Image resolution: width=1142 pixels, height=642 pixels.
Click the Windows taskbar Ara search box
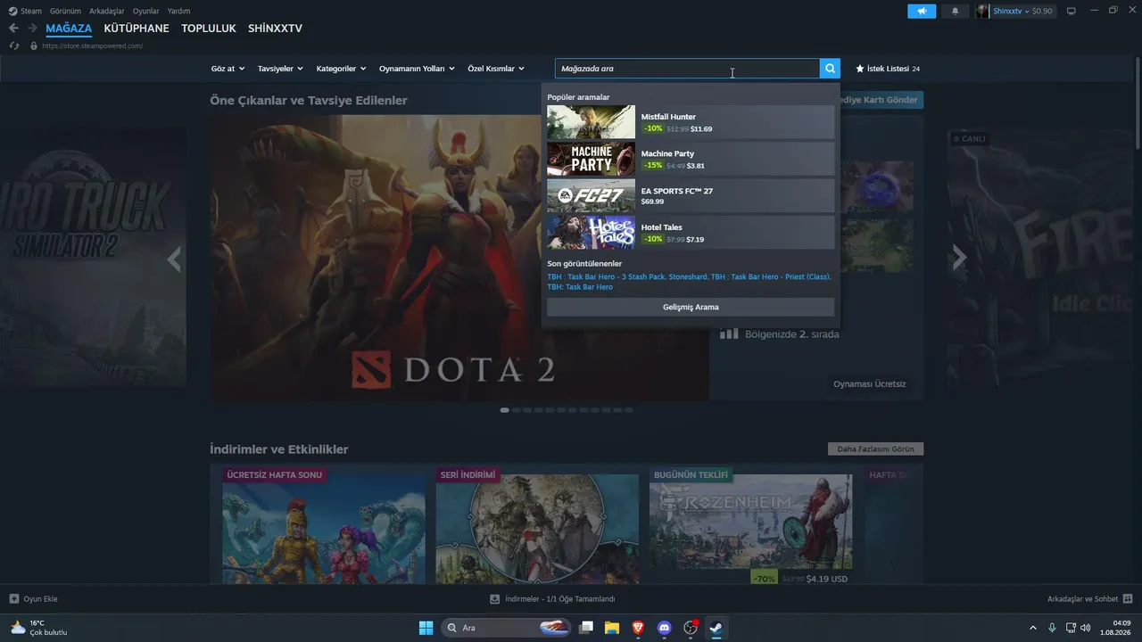(507, 628)
